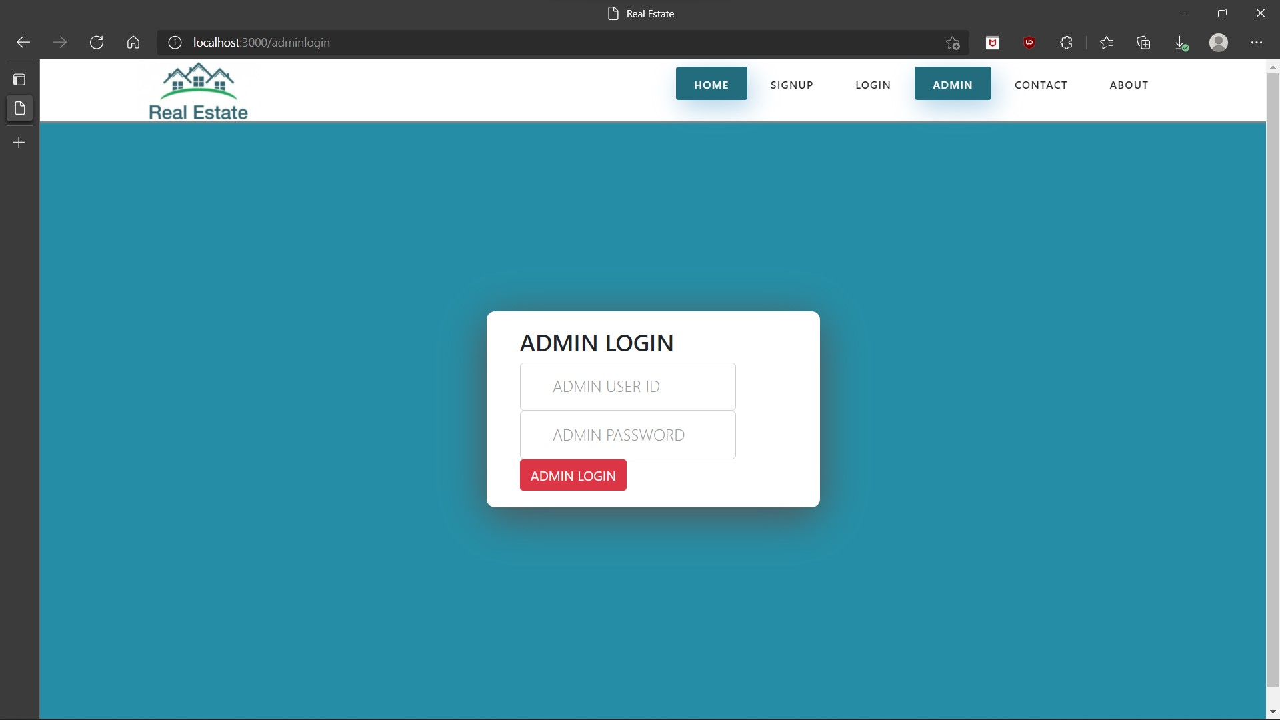
Task: Click the page vertical scrollbar
Action: [x=1273, y=380]
